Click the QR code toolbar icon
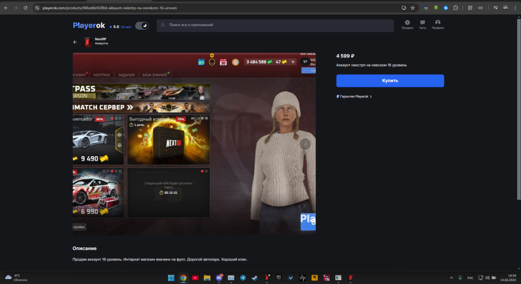The height and width of the screenshot is (284, 521). point(470,8)
